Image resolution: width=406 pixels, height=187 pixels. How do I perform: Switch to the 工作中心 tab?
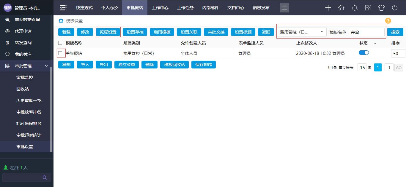tap(160, 8)
